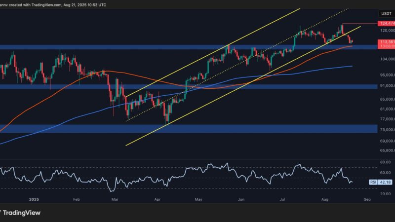Click the Apr time axis label
This screenshot has width=395, height=222.
tap(157, 199)
